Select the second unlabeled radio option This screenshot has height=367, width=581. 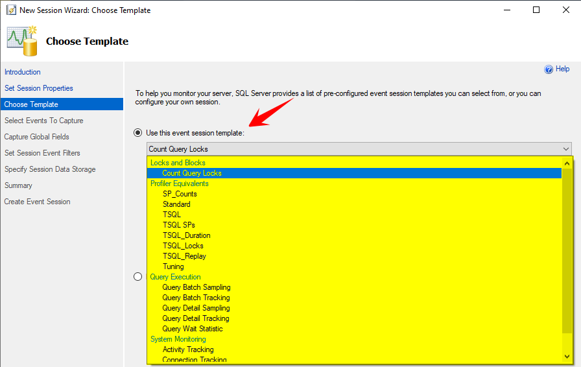[138, 277]
